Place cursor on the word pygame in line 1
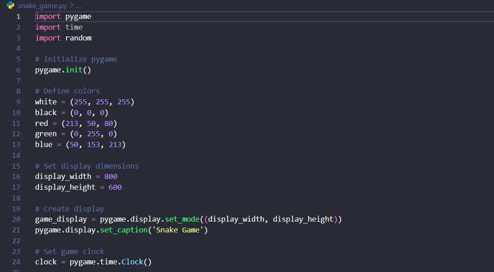Image resolution: width=494 pixels, height=272 pixels. tap(78, 16)
